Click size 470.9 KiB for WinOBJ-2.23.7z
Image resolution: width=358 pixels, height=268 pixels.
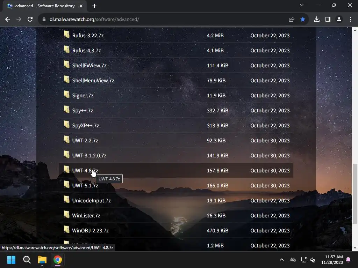pos(217,231)
